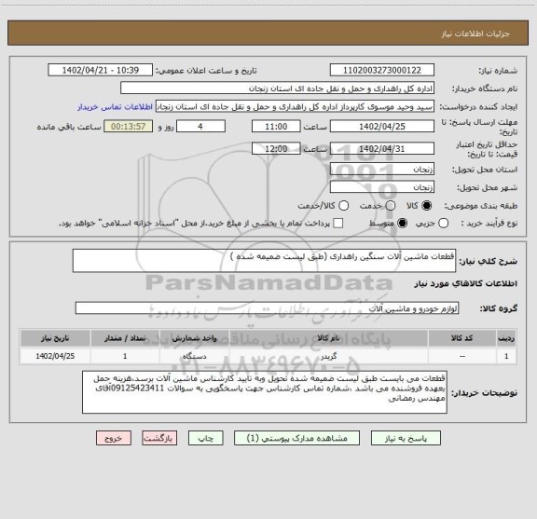
Task: Click the تاریخ نیاز column header
Action: coord(55,338)
